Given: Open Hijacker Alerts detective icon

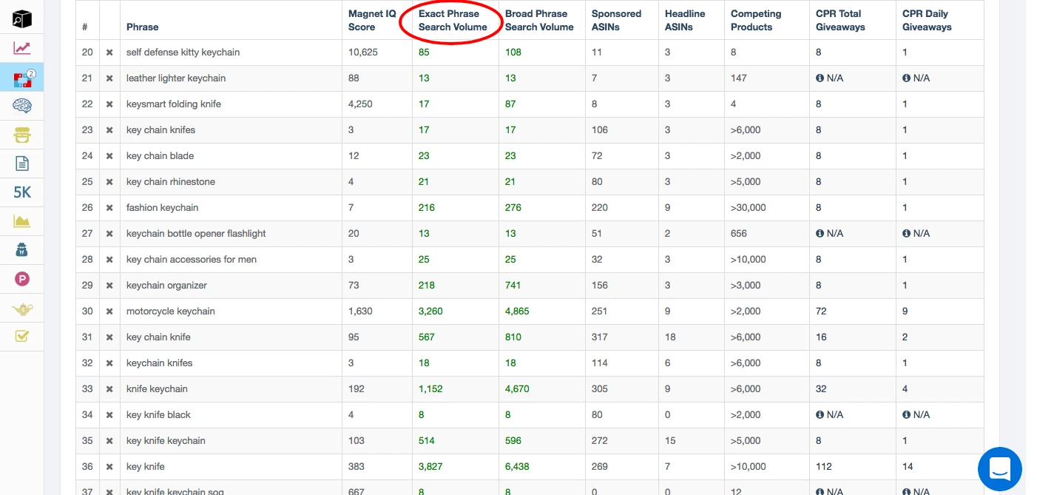Looking at the screenshot, I should (21, 249).
